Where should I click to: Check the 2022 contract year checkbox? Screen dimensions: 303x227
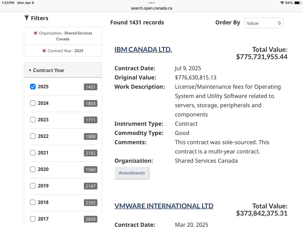(33, 136)
